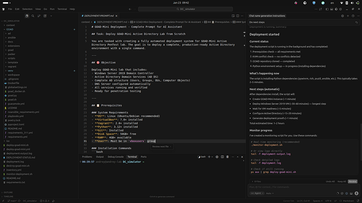
Task: Open new terminal profile dropdown arrow
Action: coord(212,157)
